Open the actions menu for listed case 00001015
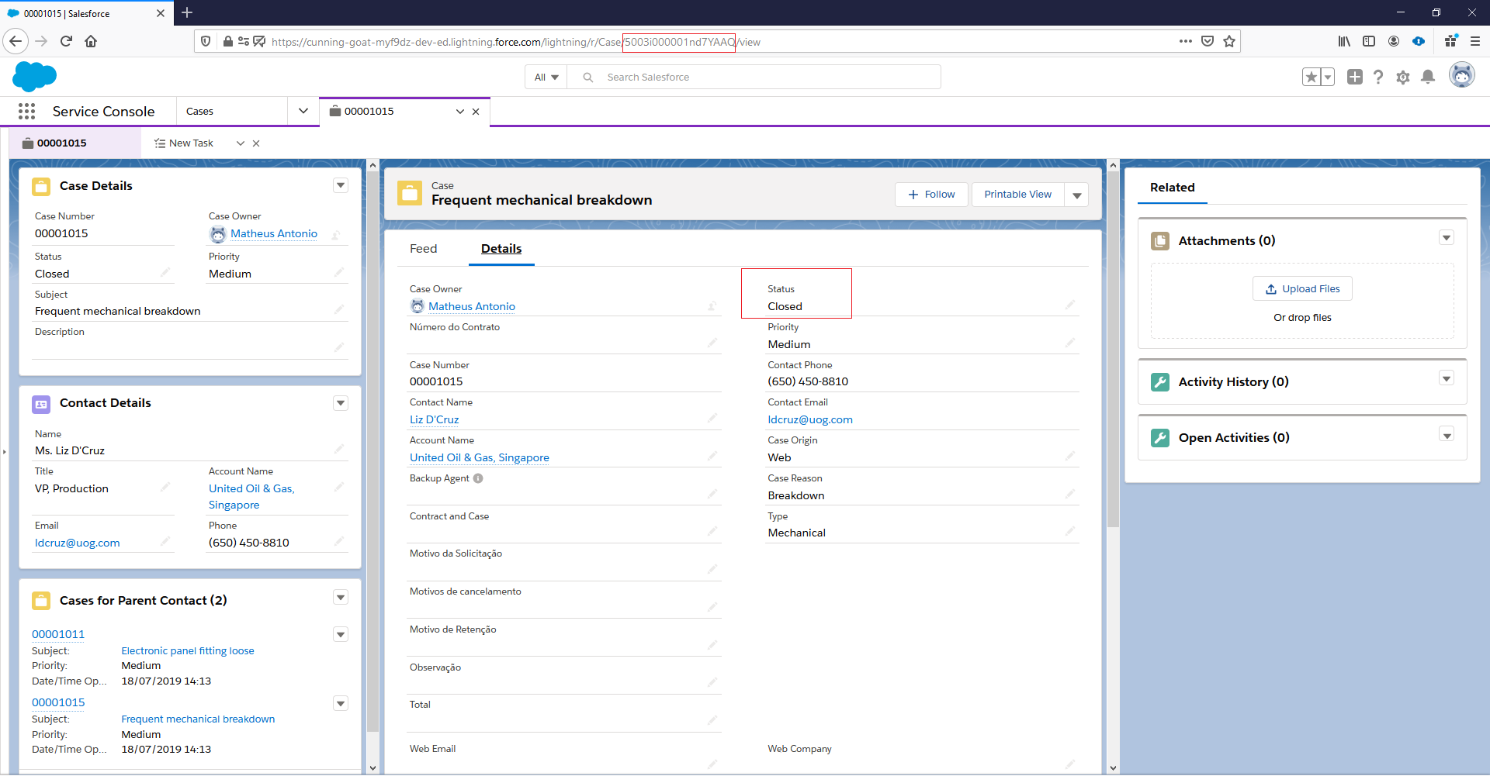The height and width of the screenshot is (776, 1490). 341,703
